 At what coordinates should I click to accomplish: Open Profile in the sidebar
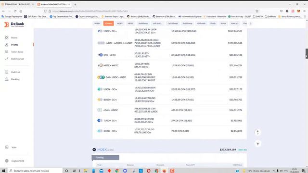click(14, 45)
